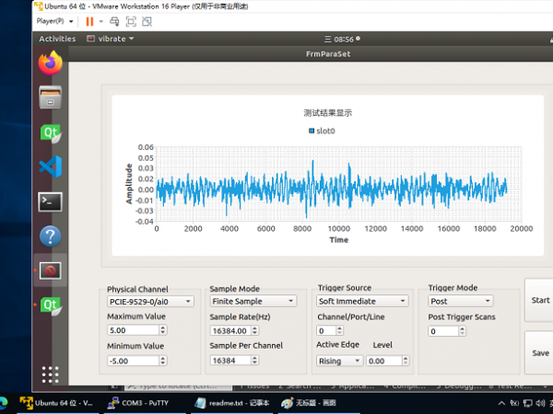553x414 pixels.
Task: Open the Files manager in dock
Action: tap(50, 98)
